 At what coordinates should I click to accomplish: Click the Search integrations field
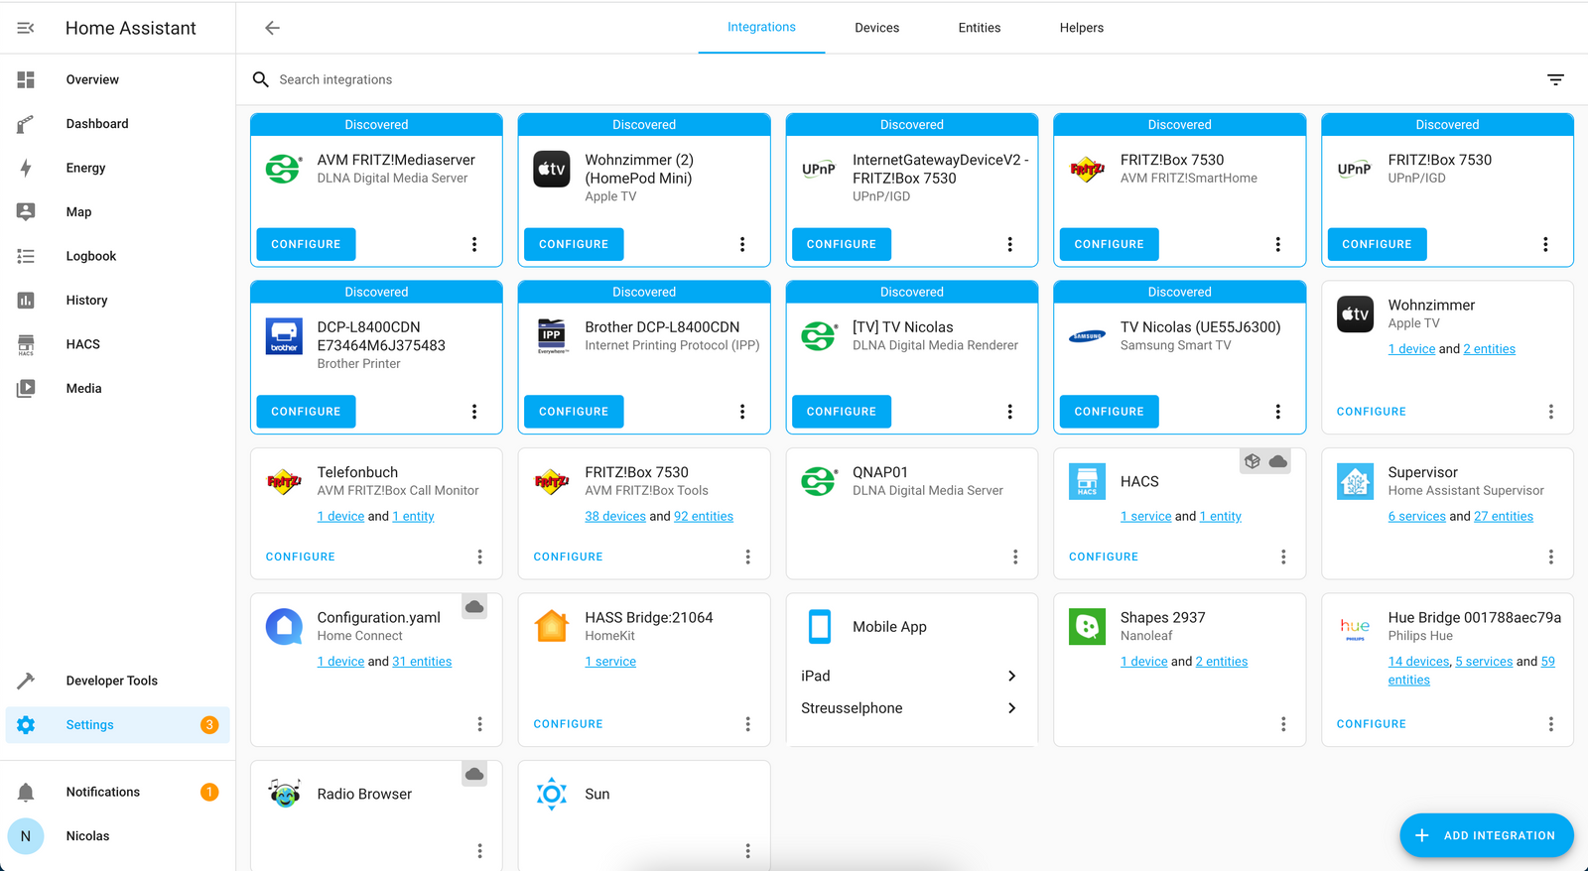893,79
